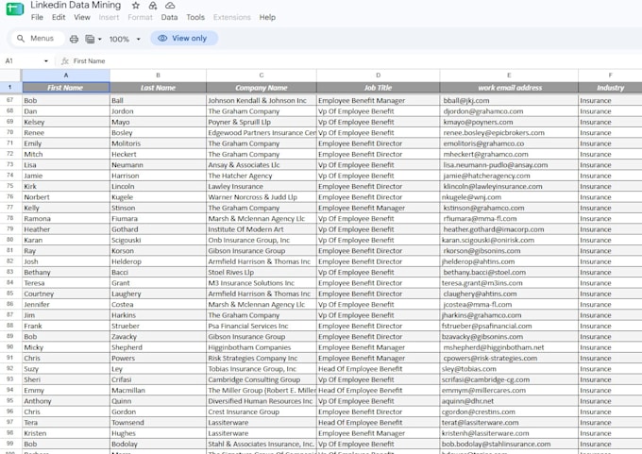The image size is (642, 454).
Task: Click the Google Sheets home icon
Action: click(15, 8)
